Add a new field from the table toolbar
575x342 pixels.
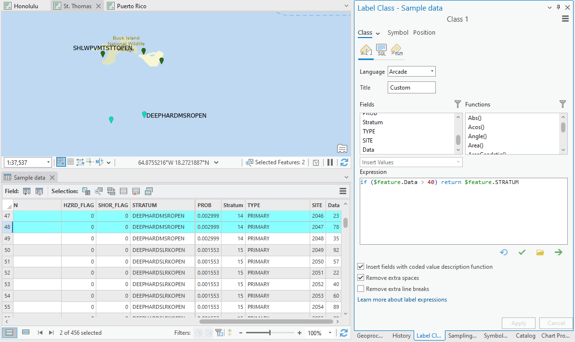pyautogui.click(x=26, y=191)
